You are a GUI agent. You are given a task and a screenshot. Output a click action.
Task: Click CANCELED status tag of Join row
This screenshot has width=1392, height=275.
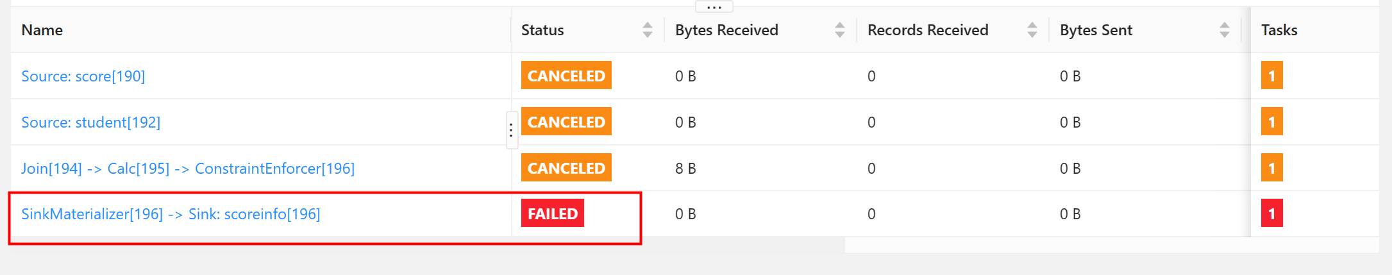pos(566,168)
